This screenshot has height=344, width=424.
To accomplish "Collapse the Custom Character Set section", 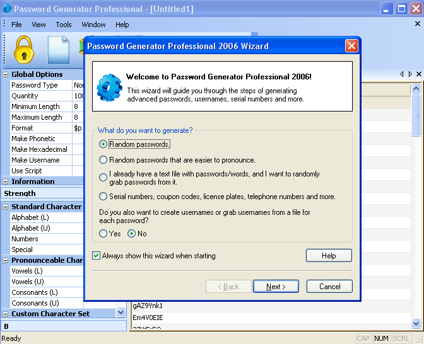I will (x=6, y=314).
